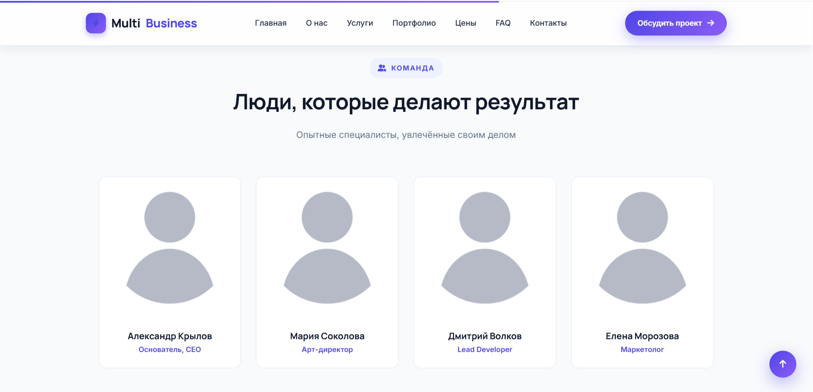Go to Контакты in the navigation

pyautogui.click(x=548, y=23)
